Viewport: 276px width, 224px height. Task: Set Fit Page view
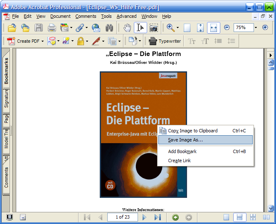(x=200, y=28)
